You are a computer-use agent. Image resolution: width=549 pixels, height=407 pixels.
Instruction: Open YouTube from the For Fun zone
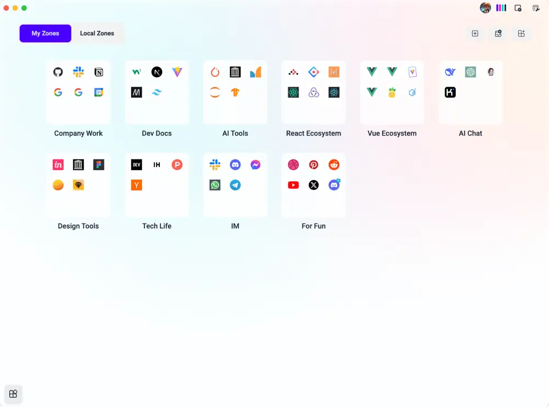pos(294,185)
